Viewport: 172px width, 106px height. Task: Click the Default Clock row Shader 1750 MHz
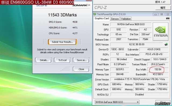point(162,89)
